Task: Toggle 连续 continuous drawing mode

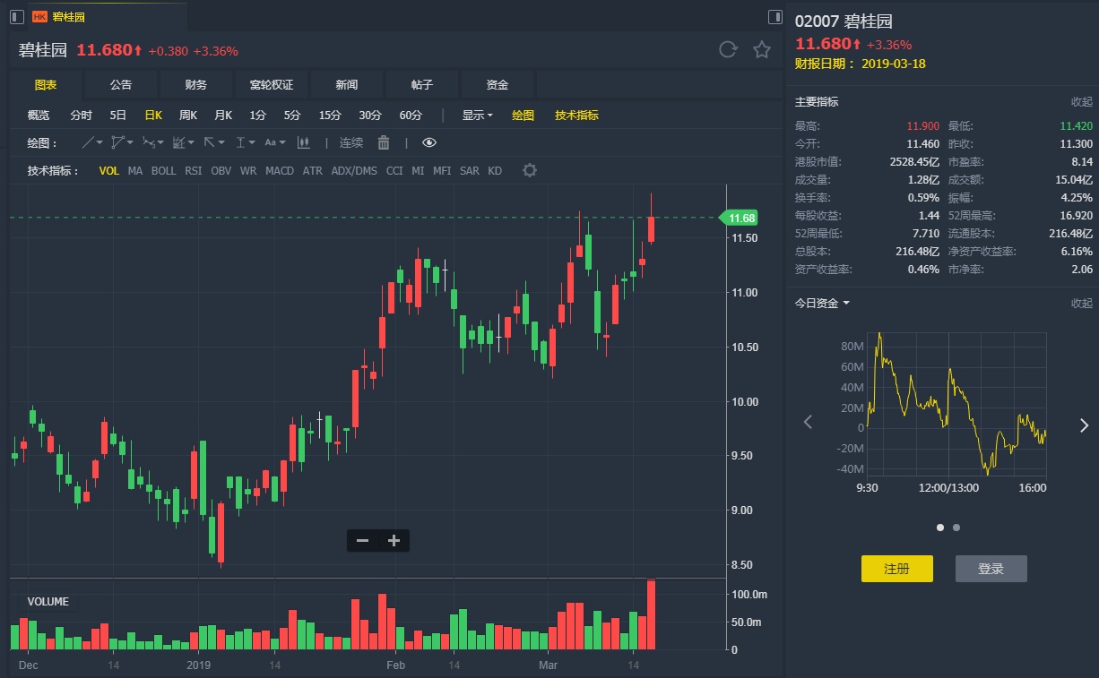Action: tap(350, 142)
